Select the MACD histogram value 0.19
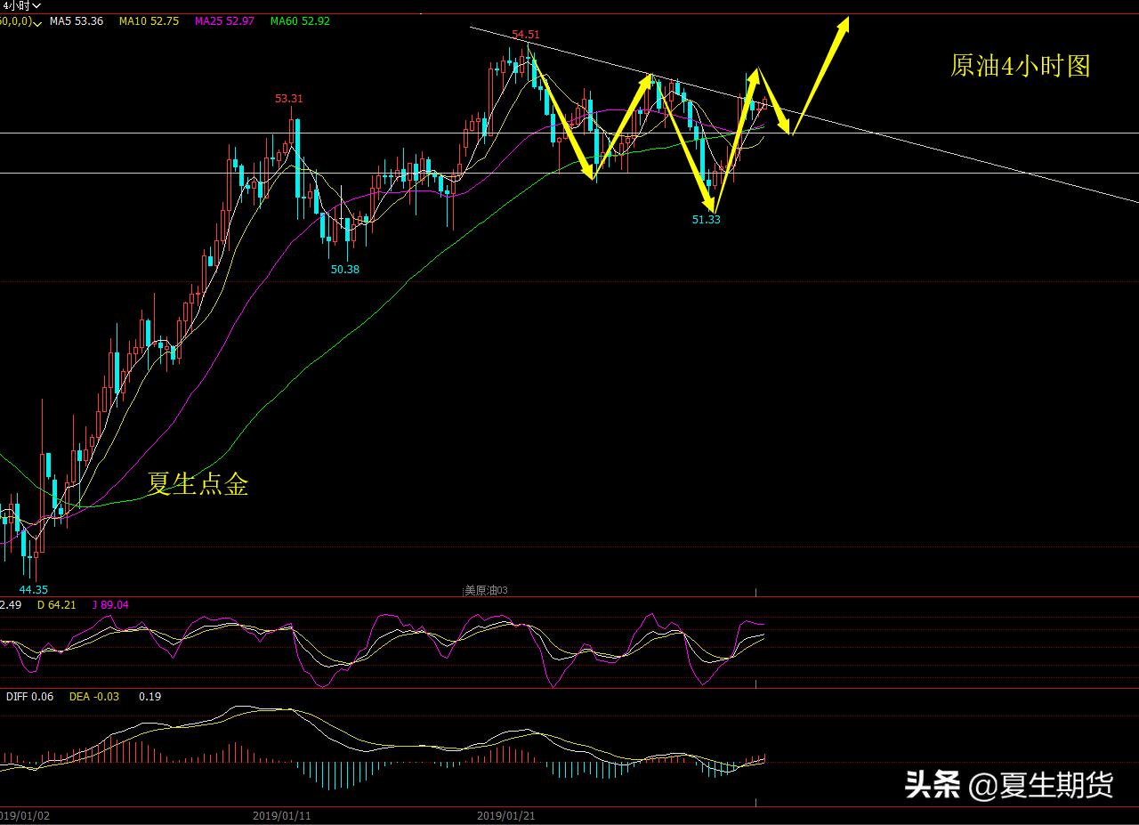This screenshot has width=1139, height=825. click(149, 696)
